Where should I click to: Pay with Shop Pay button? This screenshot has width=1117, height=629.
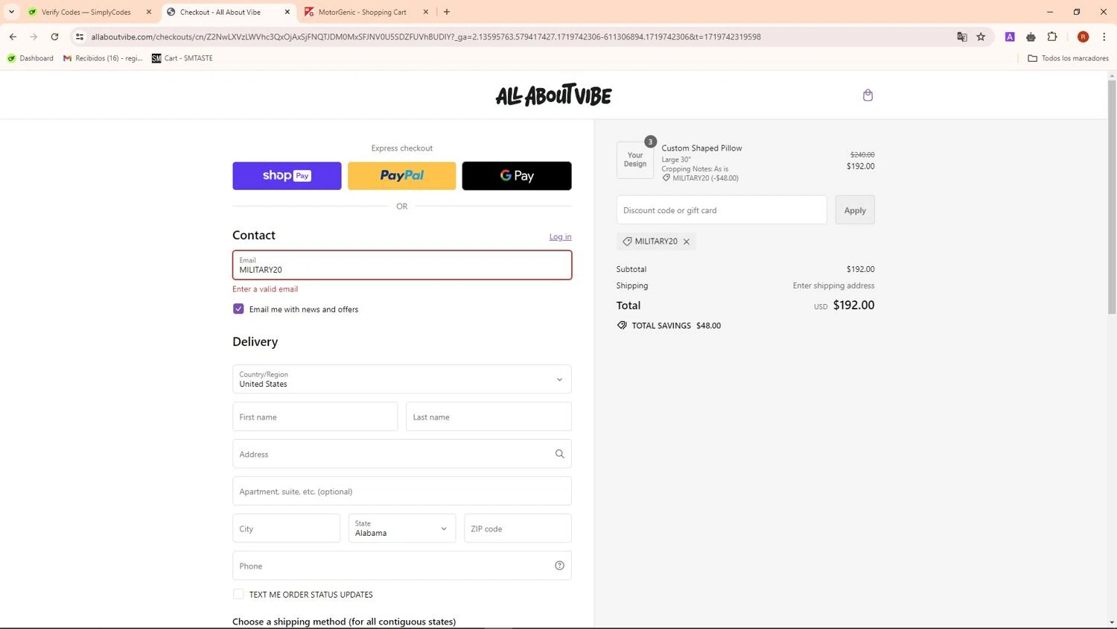click(x=287, y=176)
